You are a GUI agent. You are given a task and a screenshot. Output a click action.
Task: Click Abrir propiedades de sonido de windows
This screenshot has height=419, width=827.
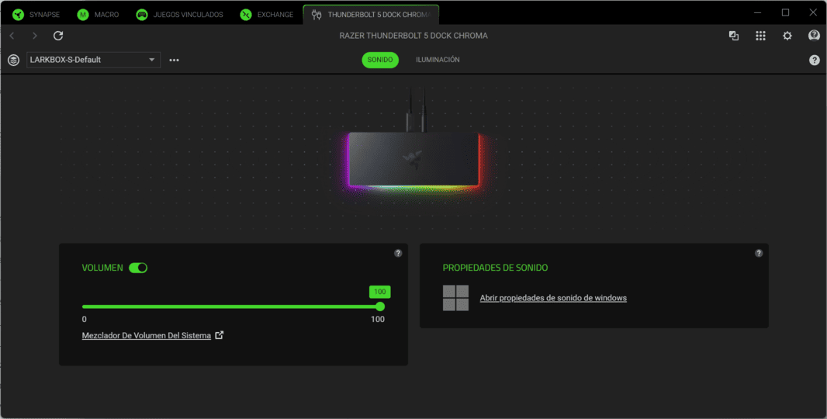(x=553, y=298)
